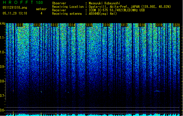
Task: Click the 0.7 kHz axis label
Action: (x=2, y=96)
